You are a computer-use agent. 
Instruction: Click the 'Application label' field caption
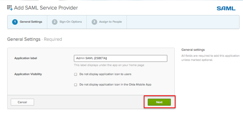pyautogui.click(x=26, y=58)
